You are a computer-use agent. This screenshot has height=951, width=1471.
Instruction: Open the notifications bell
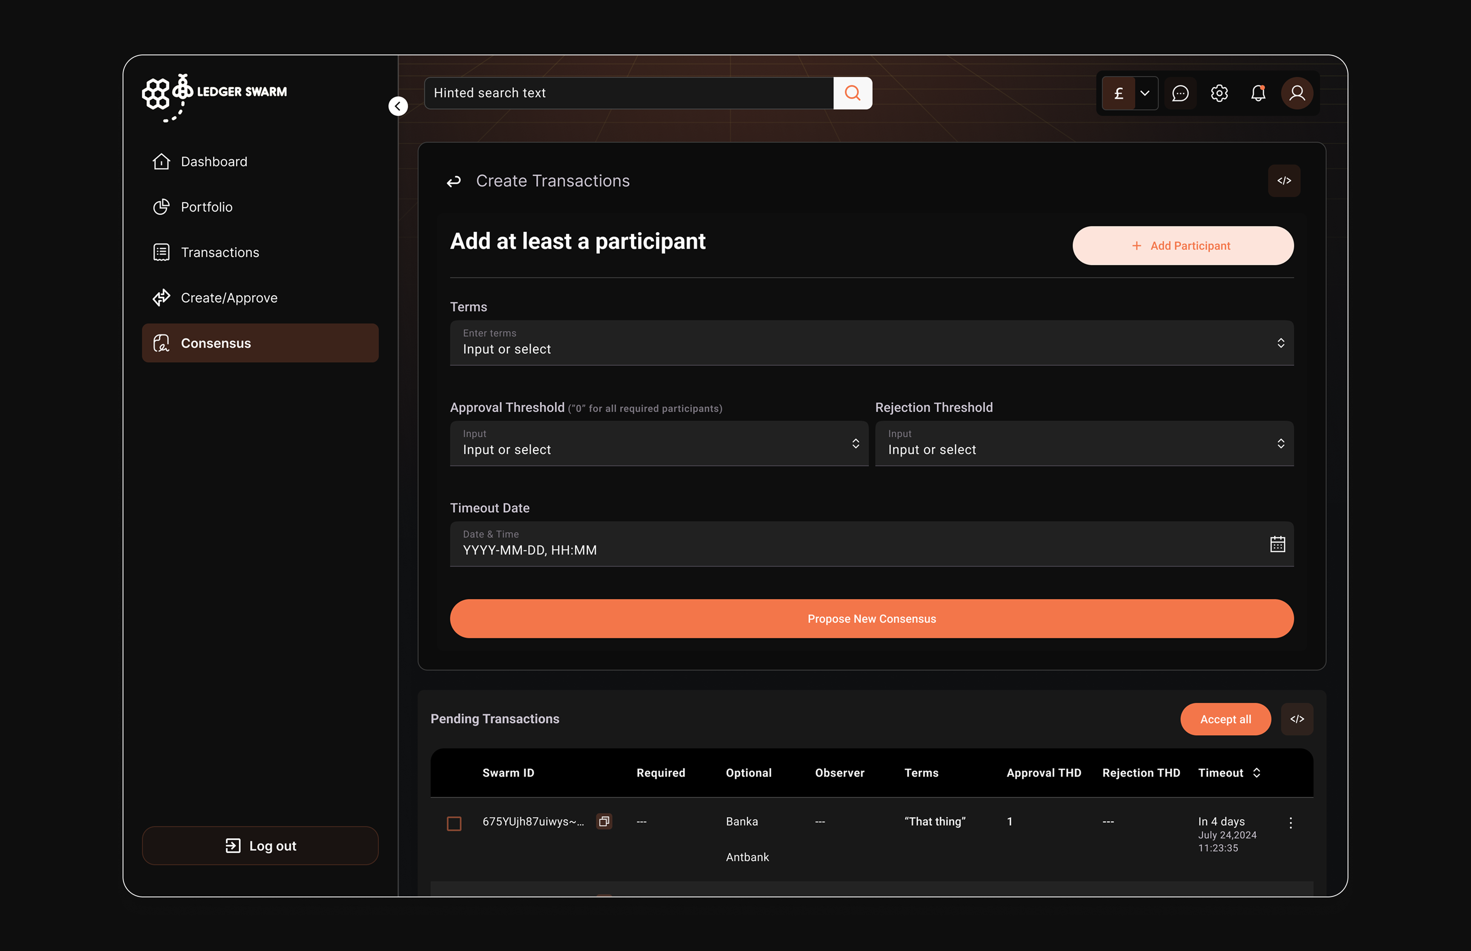(1259, 93)
